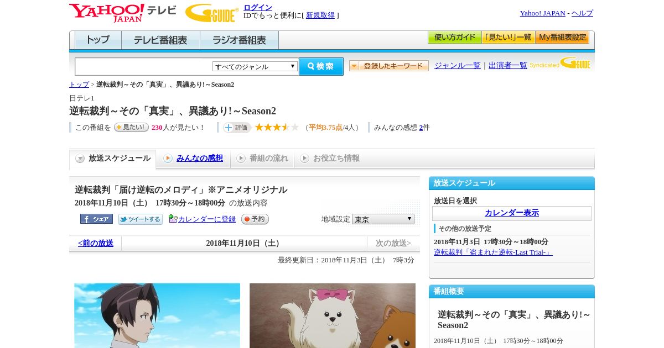The height and width of the screenshot is (348, 664).
Task: Go to the トップ navigation tab
Action: (x=98, y=40)
